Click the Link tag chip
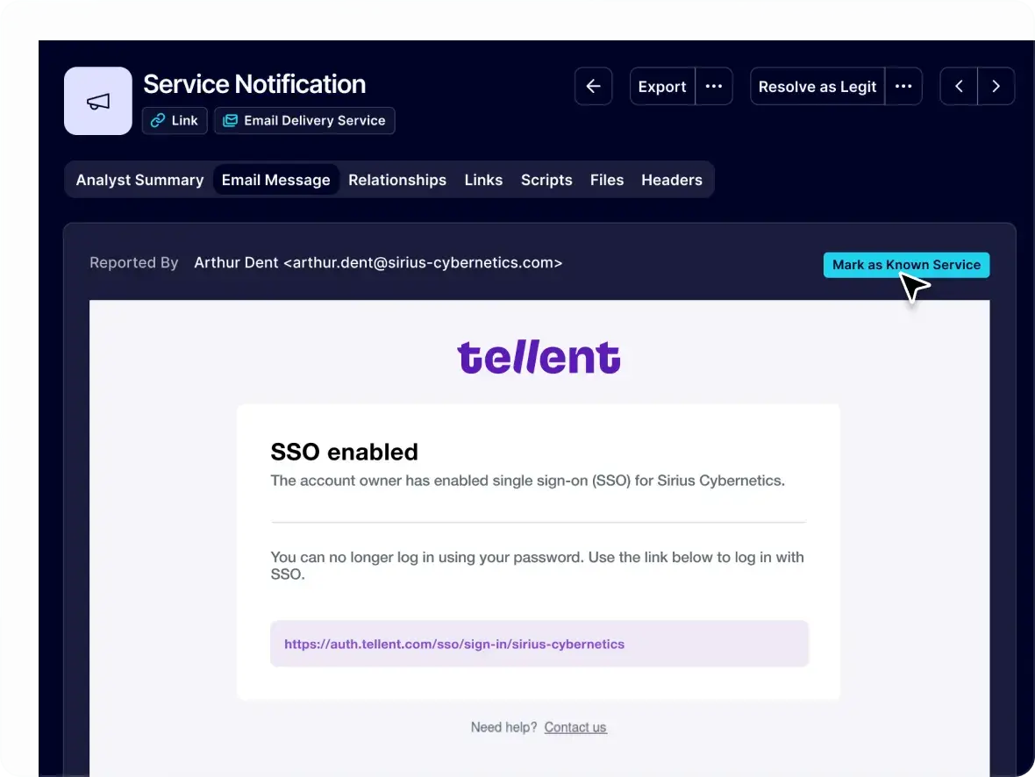The image size is (1035, 777). pos(175,121)
